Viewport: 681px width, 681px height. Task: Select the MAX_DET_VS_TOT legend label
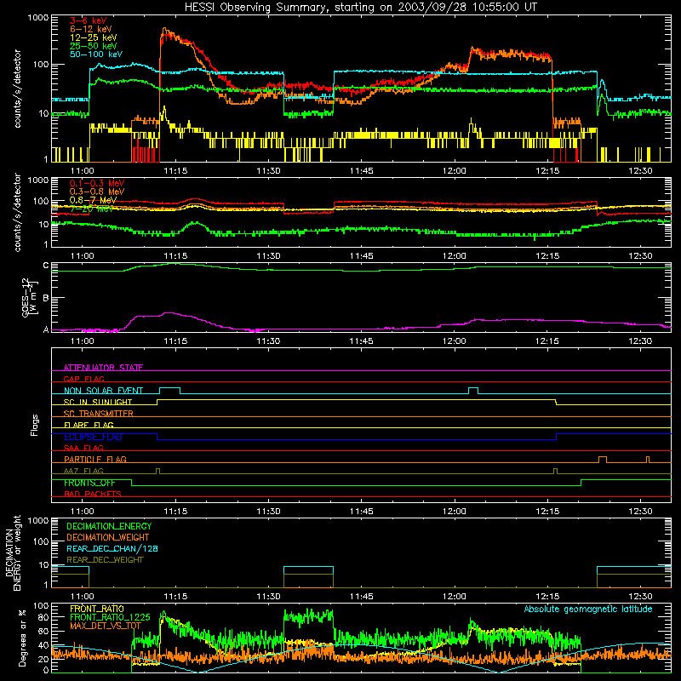point(105,626)
